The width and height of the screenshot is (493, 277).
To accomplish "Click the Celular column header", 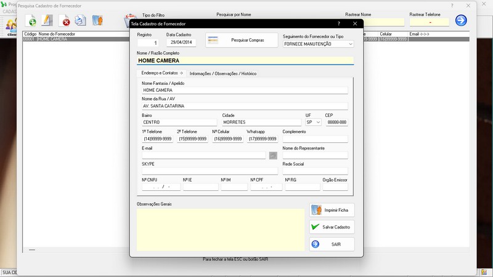I will (386, 34).
